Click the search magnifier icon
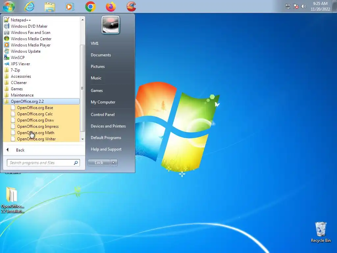337x253 pixels. click(76, 163)
